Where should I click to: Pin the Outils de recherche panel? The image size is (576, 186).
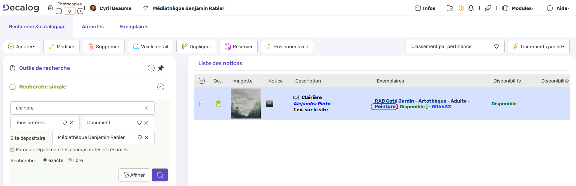161,68
